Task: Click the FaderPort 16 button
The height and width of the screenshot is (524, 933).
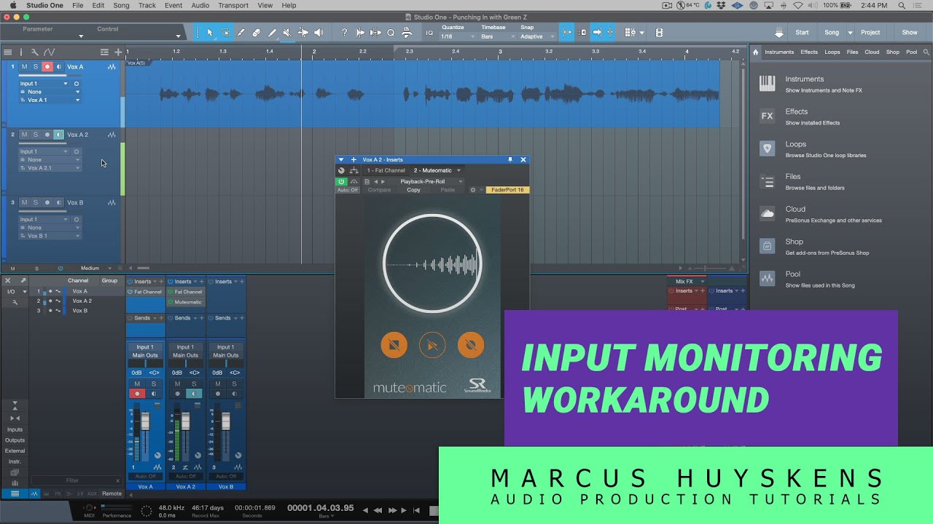Action: coord(507,190)
